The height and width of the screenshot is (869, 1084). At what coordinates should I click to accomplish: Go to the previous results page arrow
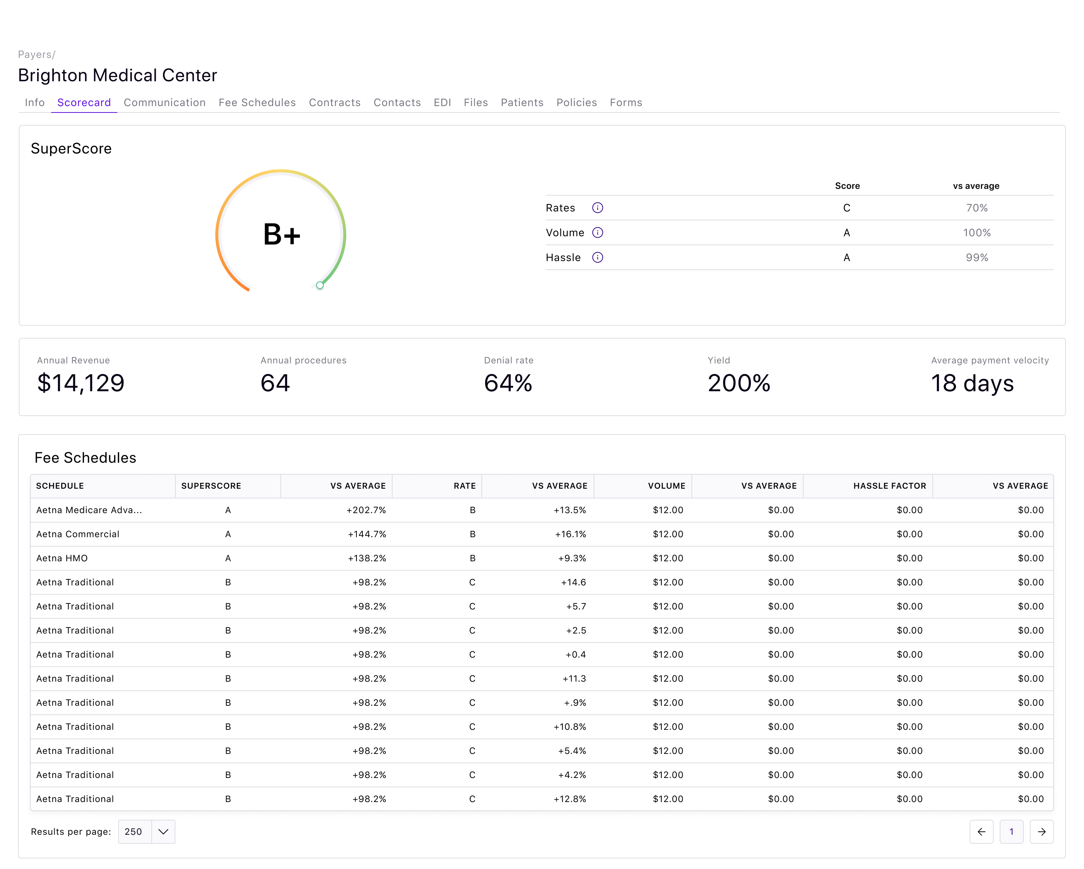981,832
